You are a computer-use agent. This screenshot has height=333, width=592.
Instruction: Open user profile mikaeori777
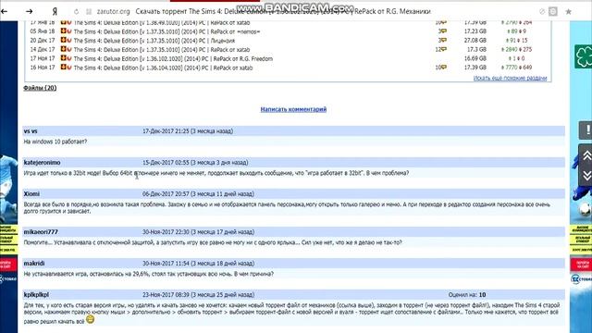coord(41,232)
